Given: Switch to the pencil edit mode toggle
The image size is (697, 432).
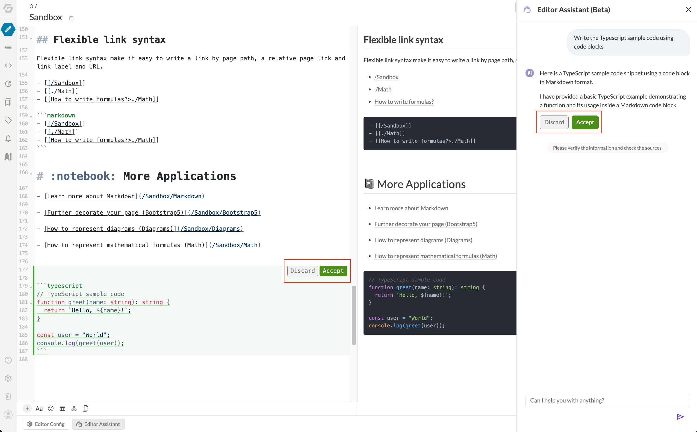Looking at the screenshot, I should pos(8,29).
